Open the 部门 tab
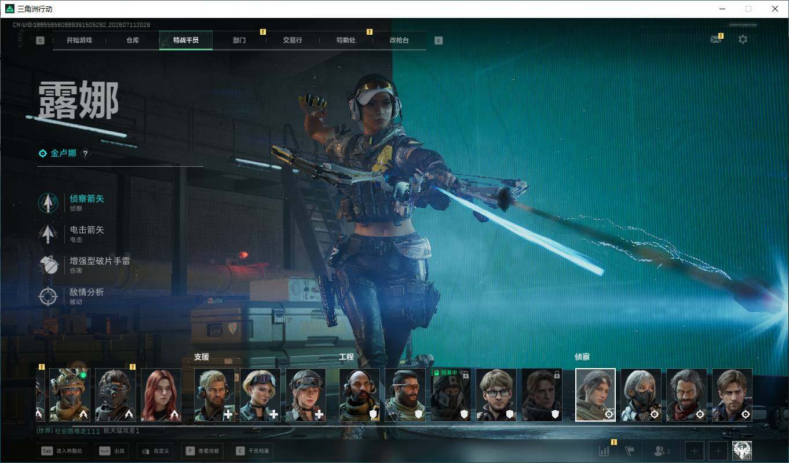 (x=239, y=41)
